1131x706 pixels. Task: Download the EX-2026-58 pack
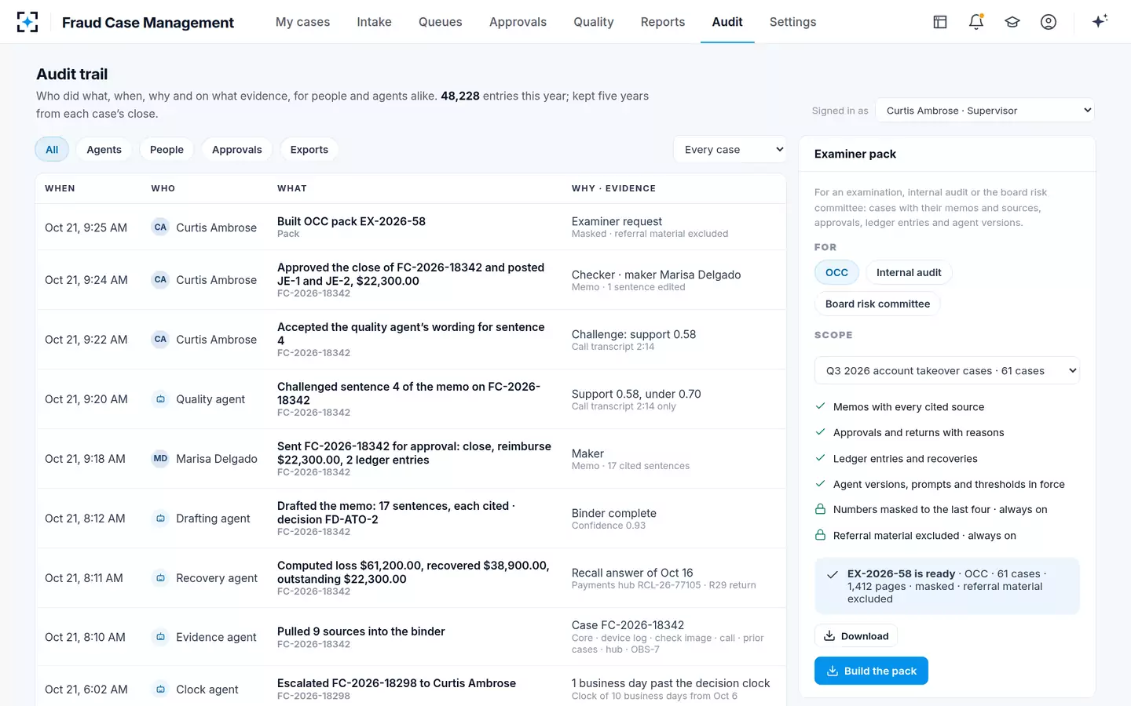point(856,636)
